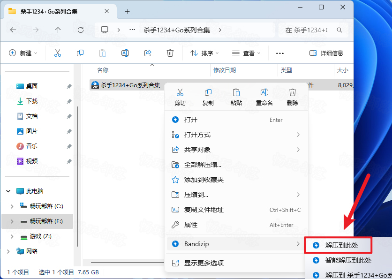392x279 pixels.
Task: Choose 解压到此处 in the Bandizip submenu
Action: coord(338,245)
